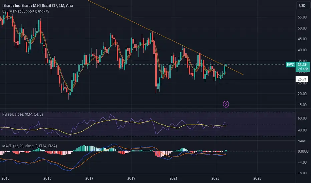Image resolution: width=311 pixels, height=183 pixels.
Task: Click the 33.39 current price label
Action: click(x=302, y=65)
